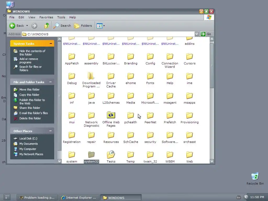This screenshot has height=201, width=268.
Task: Switch to Internet Explorer taskbar button
Action: [79, 198]
